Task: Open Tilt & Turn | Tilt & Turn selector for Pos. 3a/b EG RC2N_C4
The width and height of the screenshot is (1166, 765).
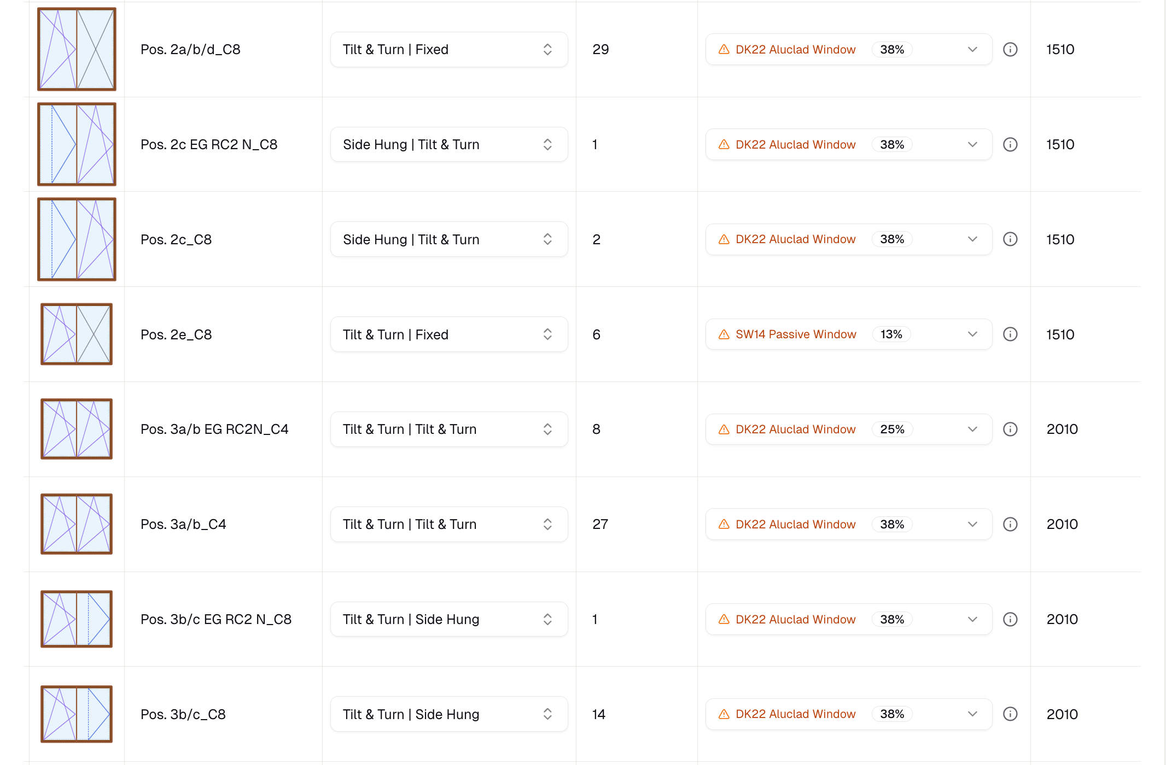Action: 448,429
